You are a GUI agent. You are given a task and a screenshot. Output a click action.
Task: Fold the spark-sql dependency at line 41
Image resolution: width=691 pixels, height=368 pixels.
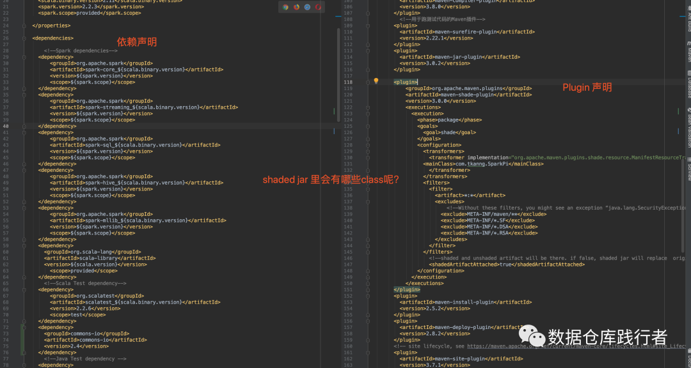click(24, 132)
